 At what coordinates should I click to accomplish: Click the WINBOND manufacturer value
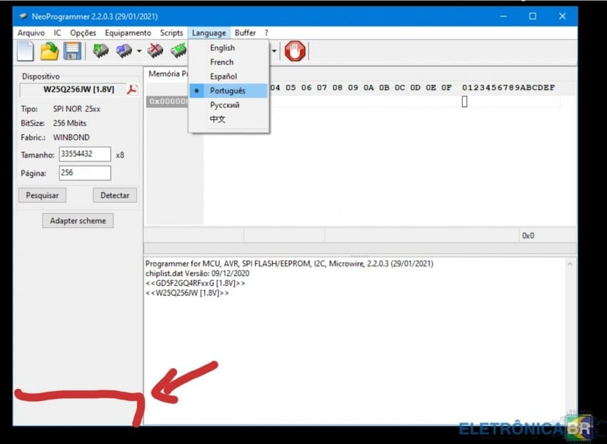coord(71,137)
